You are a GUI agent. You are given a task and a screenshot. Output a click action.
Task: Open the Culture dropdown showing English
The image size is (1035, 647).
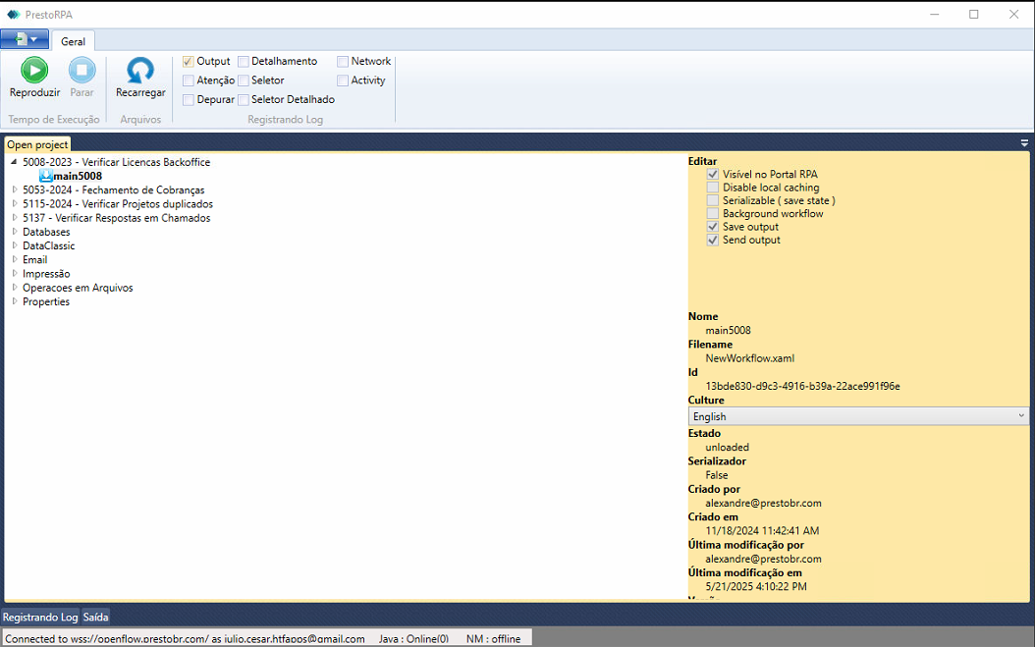coord(857,416)
